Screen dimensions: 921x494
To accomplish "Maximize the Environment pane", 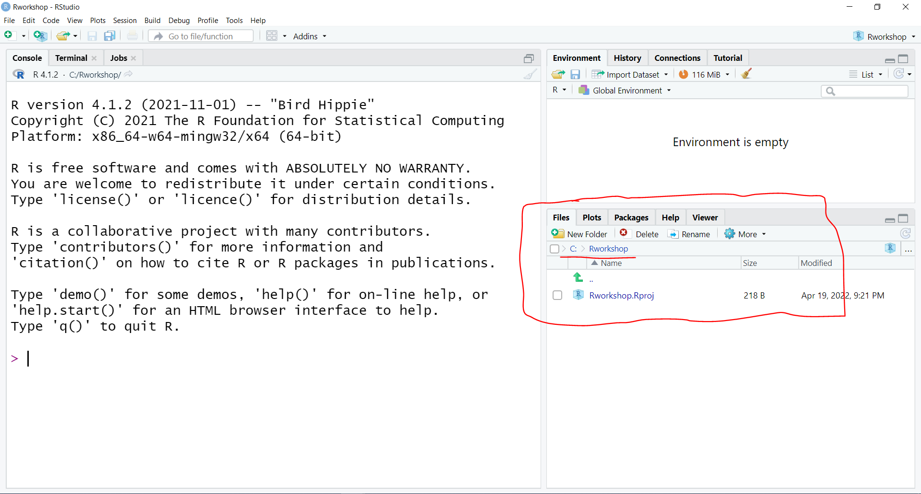I will (903, 58).
